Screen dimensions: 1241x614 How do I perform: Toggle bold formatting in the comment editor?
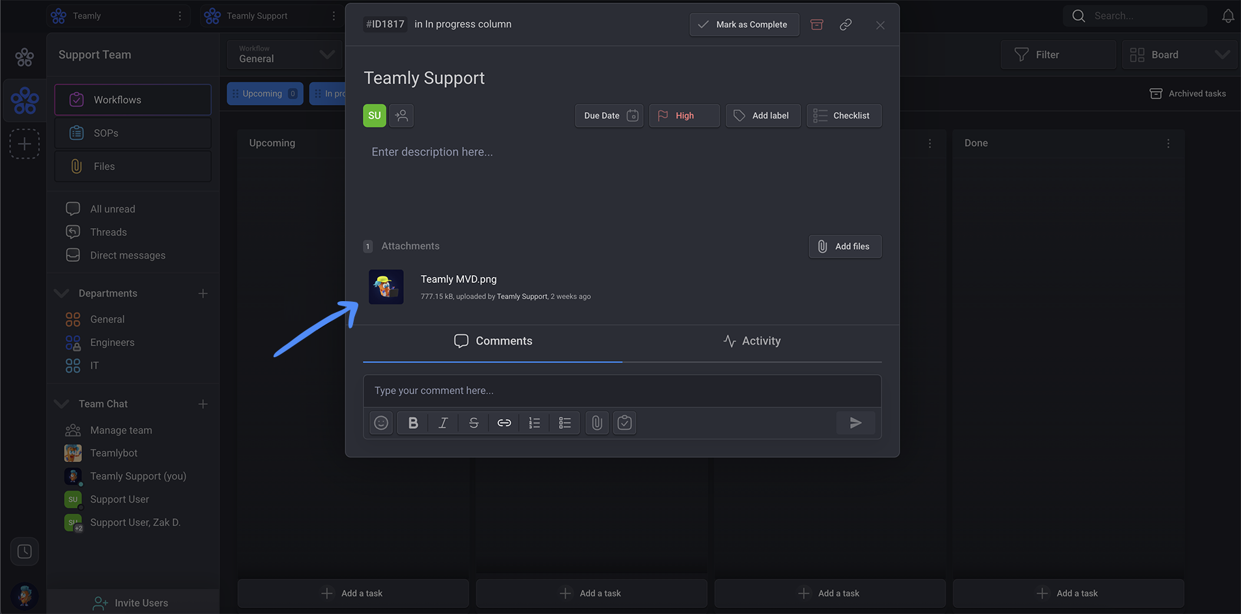[x=413, y=423]
